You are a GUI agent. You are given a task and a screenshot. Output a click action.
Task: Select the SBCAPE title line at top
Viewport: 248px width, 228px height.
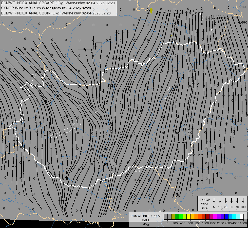(58, 3)
